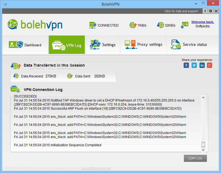
Task: Close the BolehVPN window with red X
Action: click(x=213, y=3)
